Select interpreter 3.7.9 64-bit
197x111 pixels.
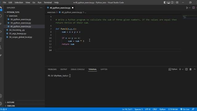click(173, 109)
